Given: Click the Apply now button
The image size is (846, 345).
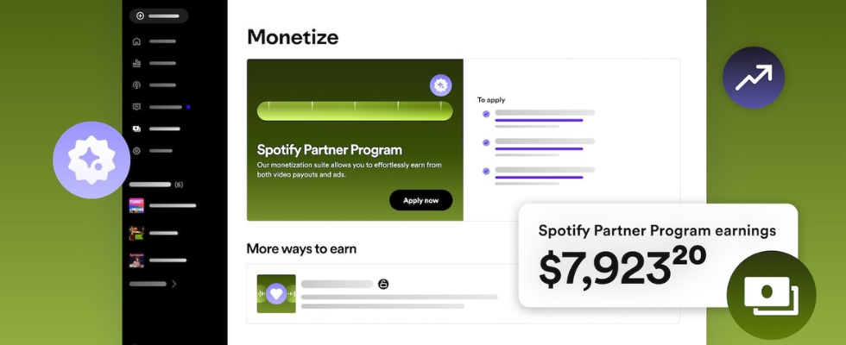Looking at the screenshot, I should tap(420, 200).
